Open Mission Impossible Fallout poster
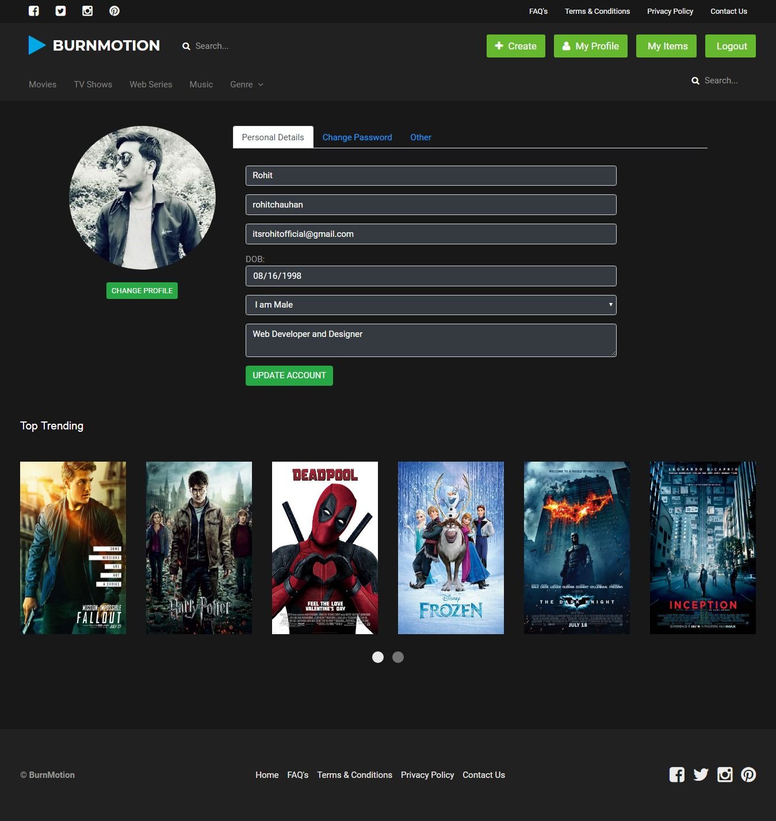Screen dimensions: 776x821 pos(73,548)
